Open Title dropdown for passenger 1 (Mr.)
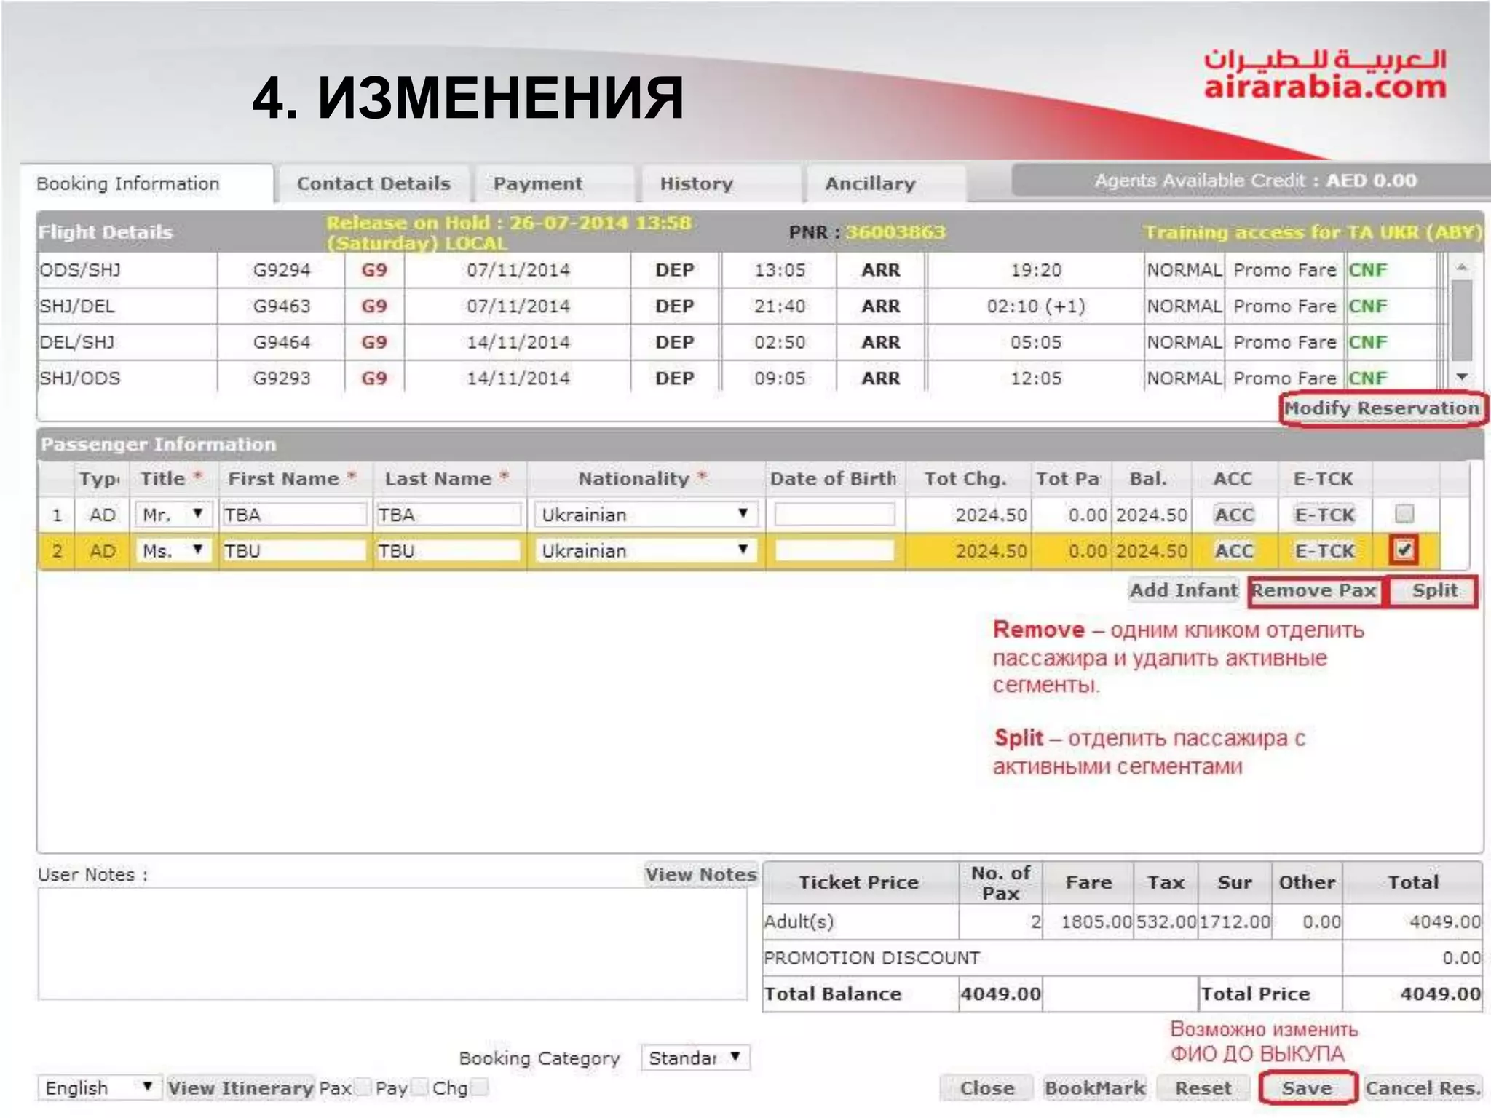 coord(173,515)
